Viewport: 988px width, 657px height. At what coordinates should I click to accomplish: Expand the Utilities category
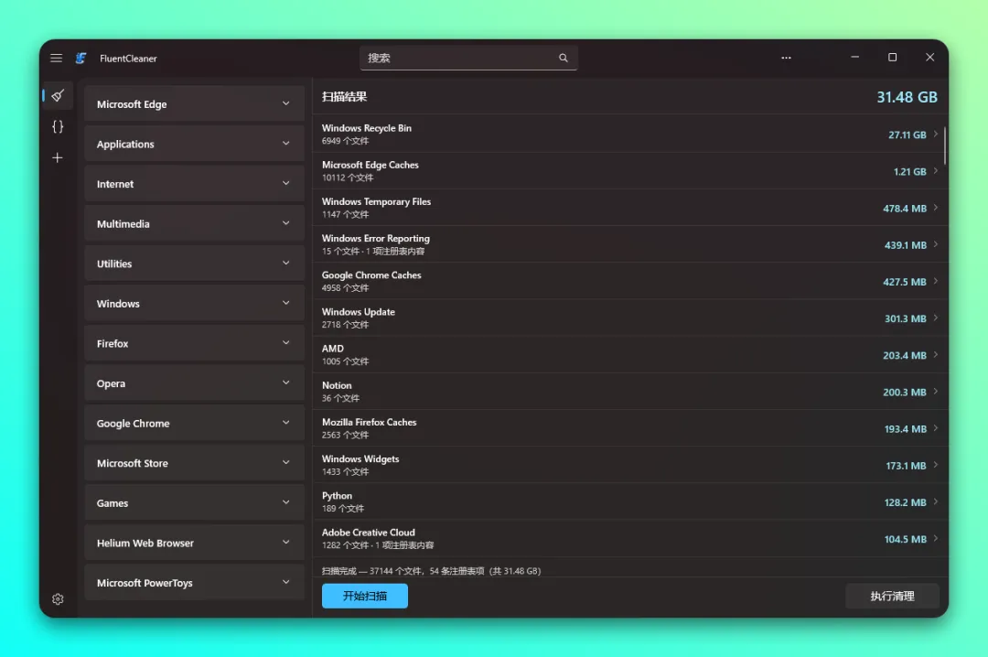(x=194, y=264)
